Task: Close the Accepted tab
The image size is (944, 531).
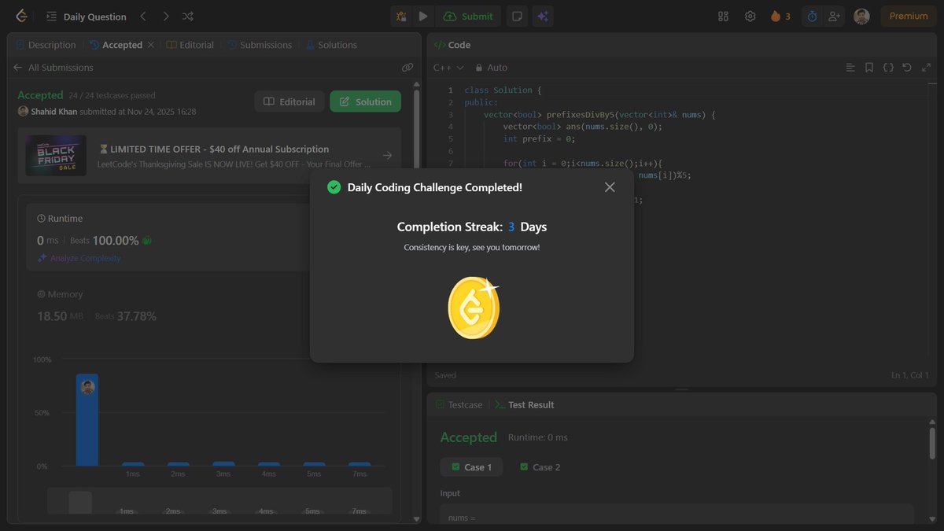Action: 151,46
